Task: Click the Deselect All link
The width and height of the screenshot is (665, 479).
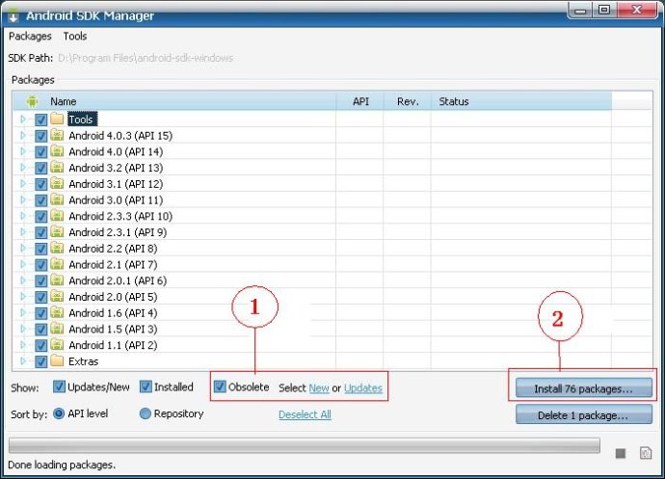Action: 305,414
